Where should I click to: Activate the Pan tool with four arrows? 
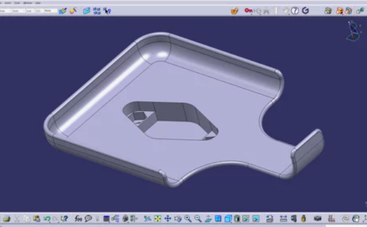168,219
